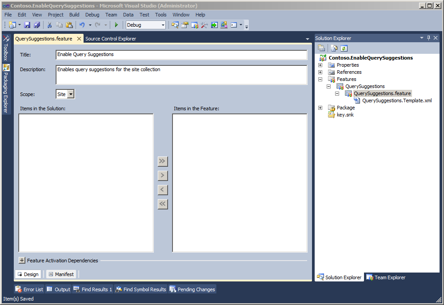This screenshot has height=305, width=444.
Task: Click the Properties icon in Solution Explorer toolbar
Action: point(321,48)
